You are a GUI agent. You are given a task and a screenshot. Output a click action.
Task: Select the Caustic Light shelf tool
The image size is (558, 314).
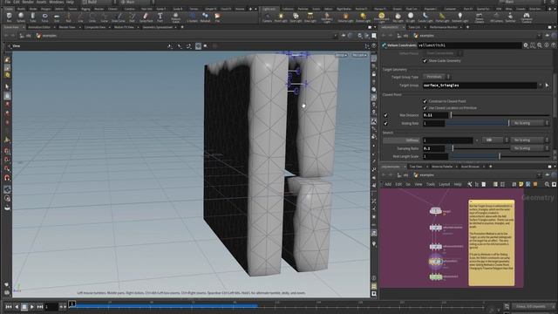coord(425,17)
